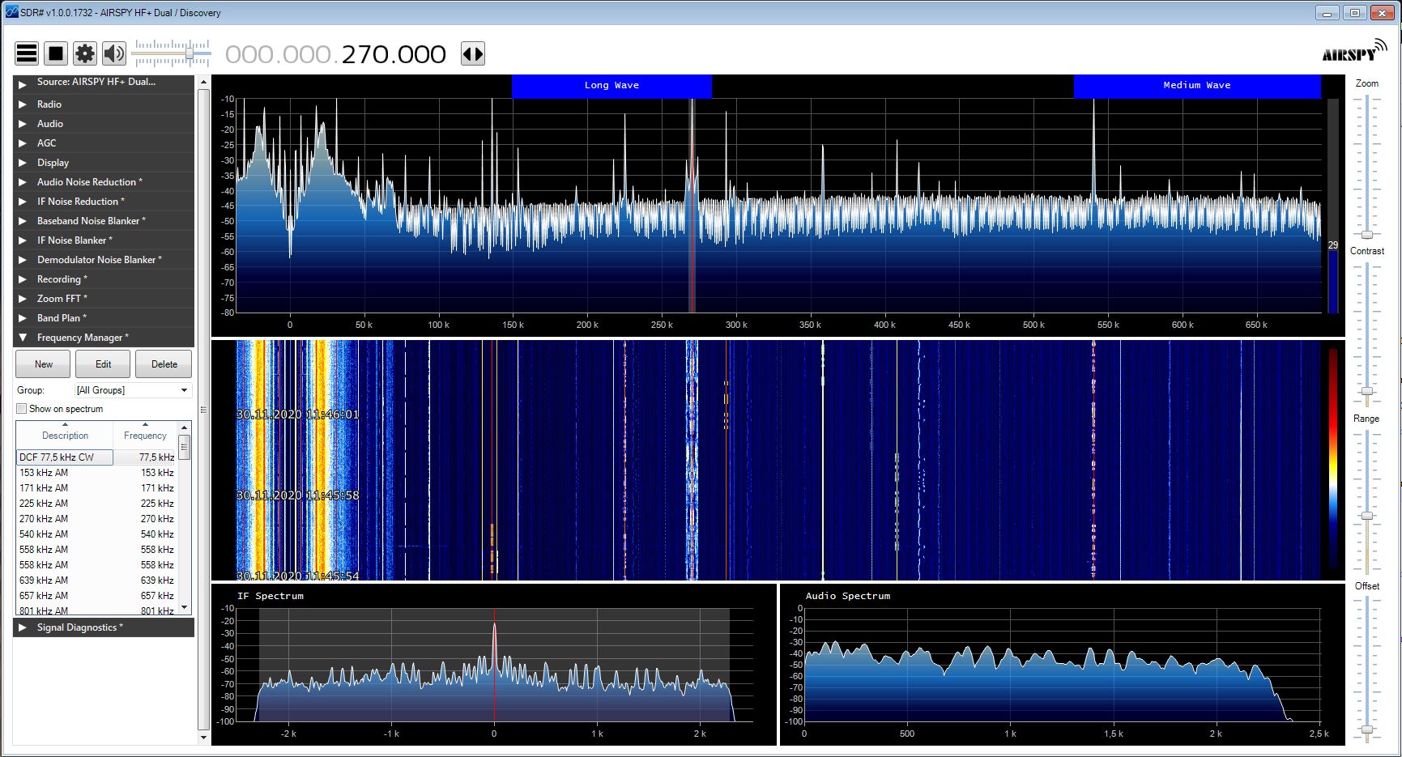
Task: Click the Long Wave band label
Action: 612,86
